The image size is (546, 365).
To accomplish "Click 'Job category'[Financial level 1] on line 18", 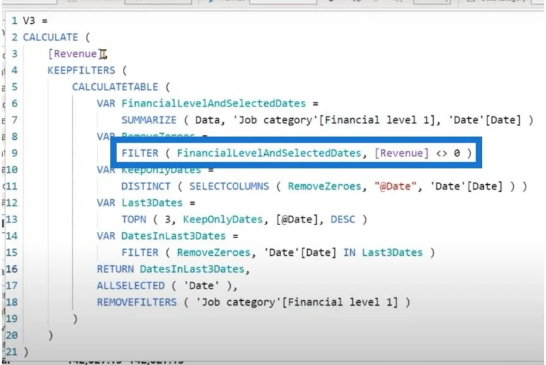I will [297, 302].
